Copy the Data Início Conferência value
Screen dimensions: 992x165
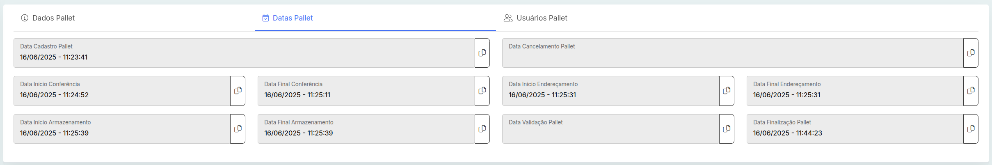point(238,91)
